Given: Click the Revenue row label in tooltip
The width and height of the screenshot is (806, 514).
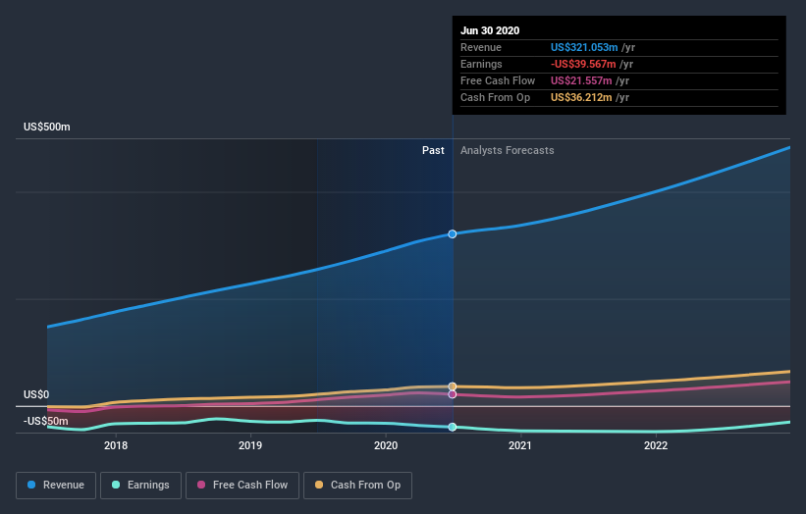Looking at the screenshot, I should (481, 48).
